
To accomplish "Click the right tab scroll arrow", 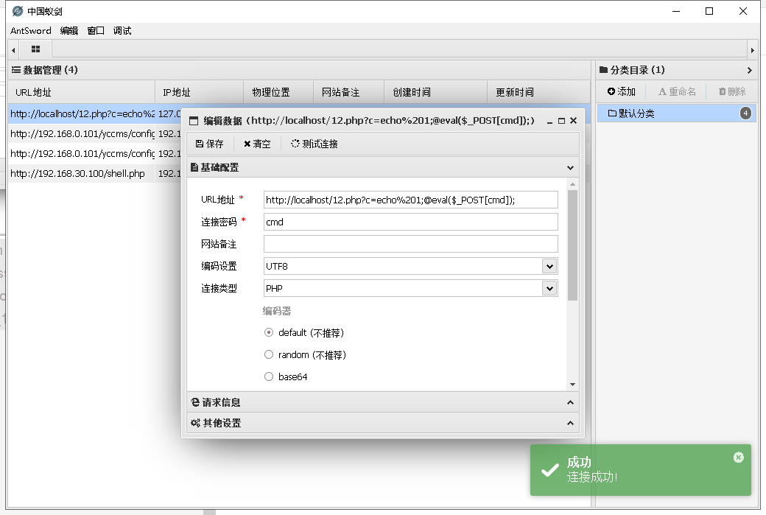I will pyautogui.click(x=752, y=50).
